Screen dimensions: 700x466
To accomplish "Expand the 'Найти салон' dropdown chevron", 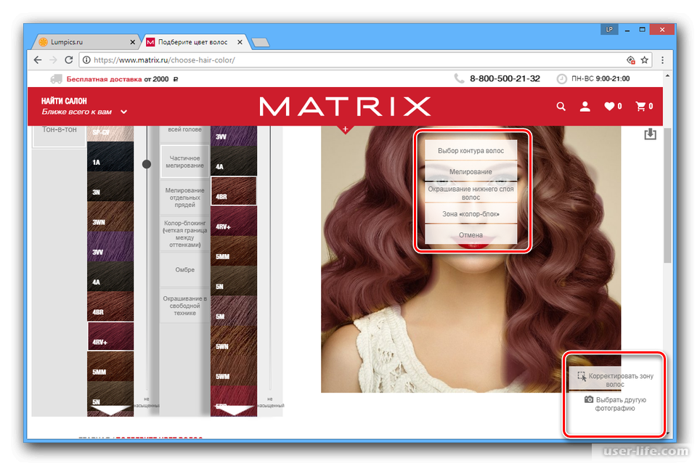I will (x=124, y=112).
